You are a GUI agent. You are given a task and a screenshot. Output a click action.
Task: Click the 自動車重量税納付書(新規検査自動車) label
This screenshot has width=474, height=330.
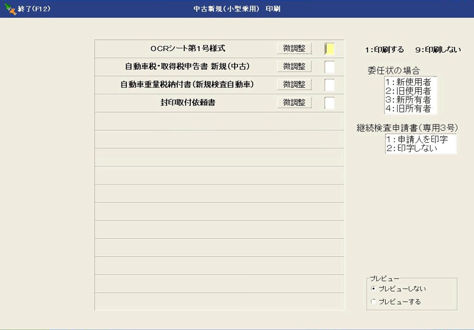(x=187, y=85)
